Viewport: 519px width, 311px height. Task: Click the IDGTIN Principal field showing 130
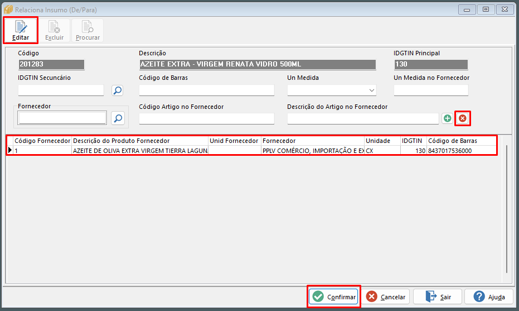[431, 64]
